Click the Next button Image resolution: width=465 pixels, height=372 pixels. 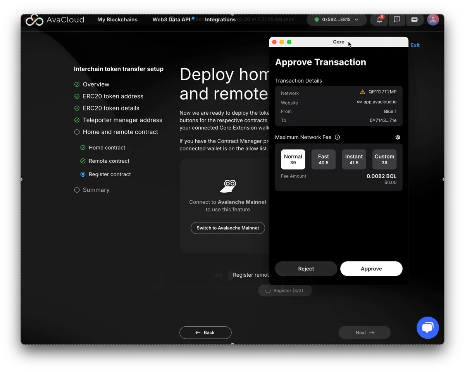(365, 332)
